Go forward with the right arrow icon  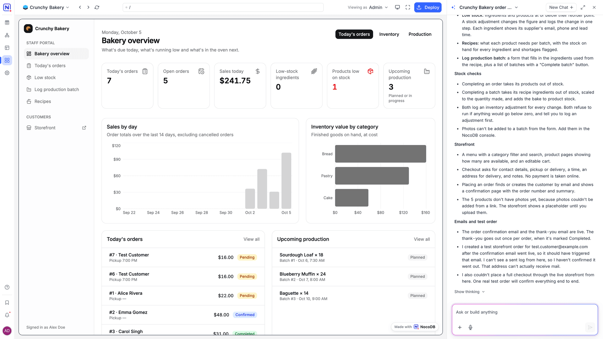tap(88, 7)
